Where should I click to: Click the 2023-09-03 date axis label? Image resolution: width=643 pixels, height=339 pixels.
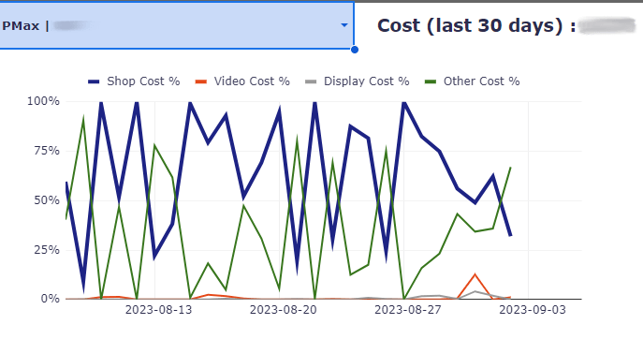pos(533,310)
